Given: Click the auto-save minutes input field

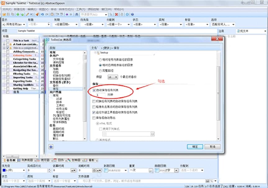Looking at the screenshot, I should (101, 95).
